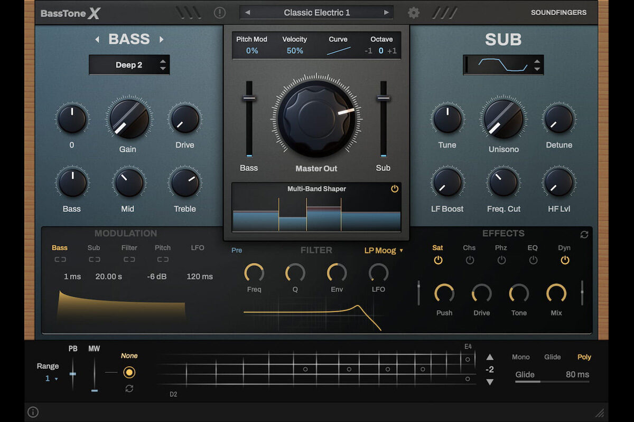Click the velocity Curve shape selector
Viewport: 634px width, 422px height.
338,51
